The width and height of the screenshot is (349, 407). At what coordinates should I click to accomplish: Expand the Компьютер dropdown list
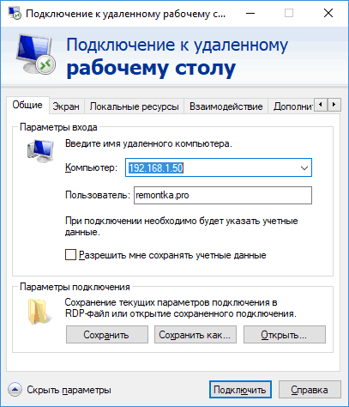point(304,167)
